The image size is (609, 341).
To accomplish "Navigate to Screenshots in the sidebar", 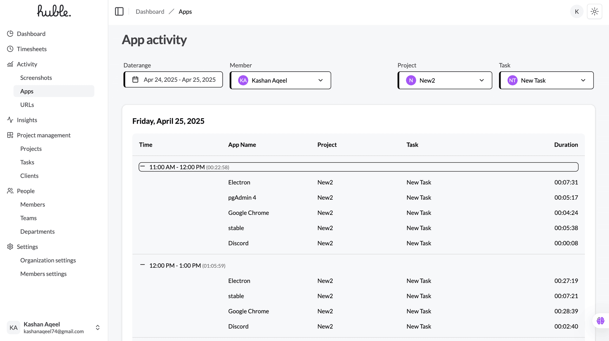I will click(x=36, y=78).
